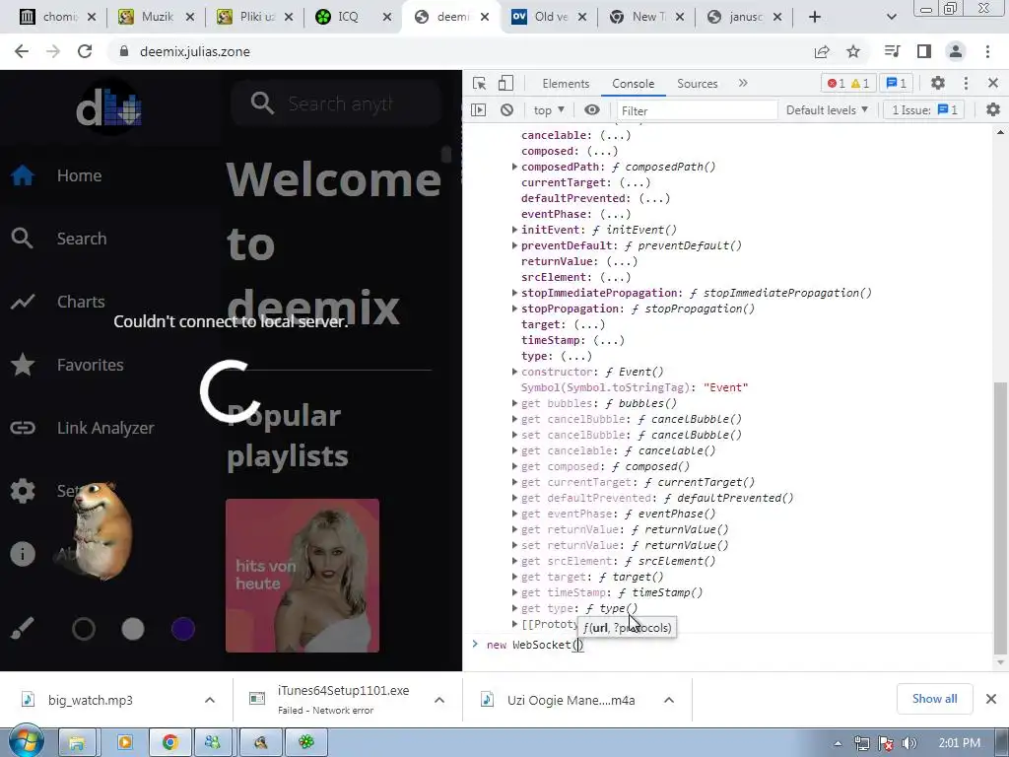Click the deemix search anything field
The image size is (1009, 757).
[x=336, y=103]
